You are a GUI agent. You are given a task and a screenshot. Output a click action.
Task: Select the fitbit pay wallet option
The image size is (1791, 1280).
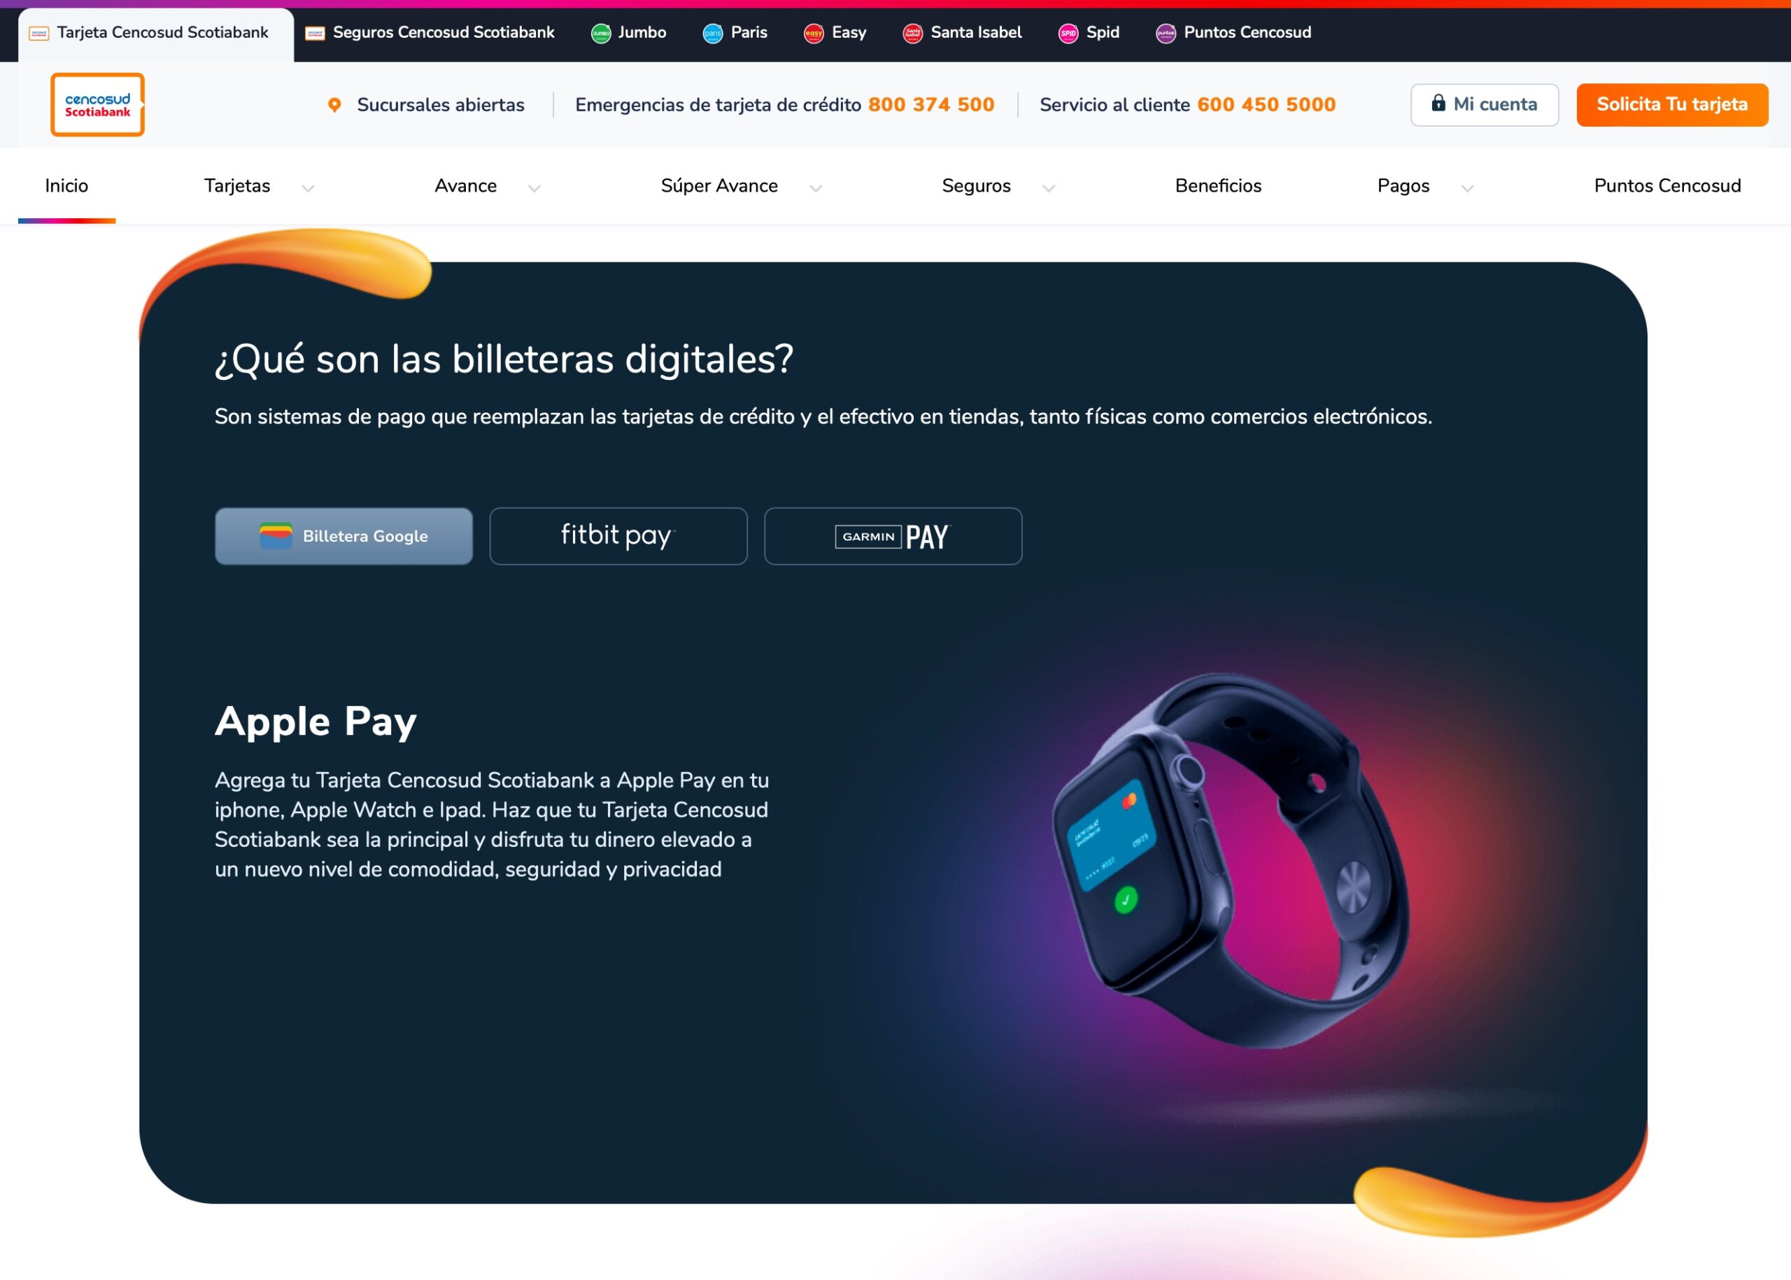point(618,536)
